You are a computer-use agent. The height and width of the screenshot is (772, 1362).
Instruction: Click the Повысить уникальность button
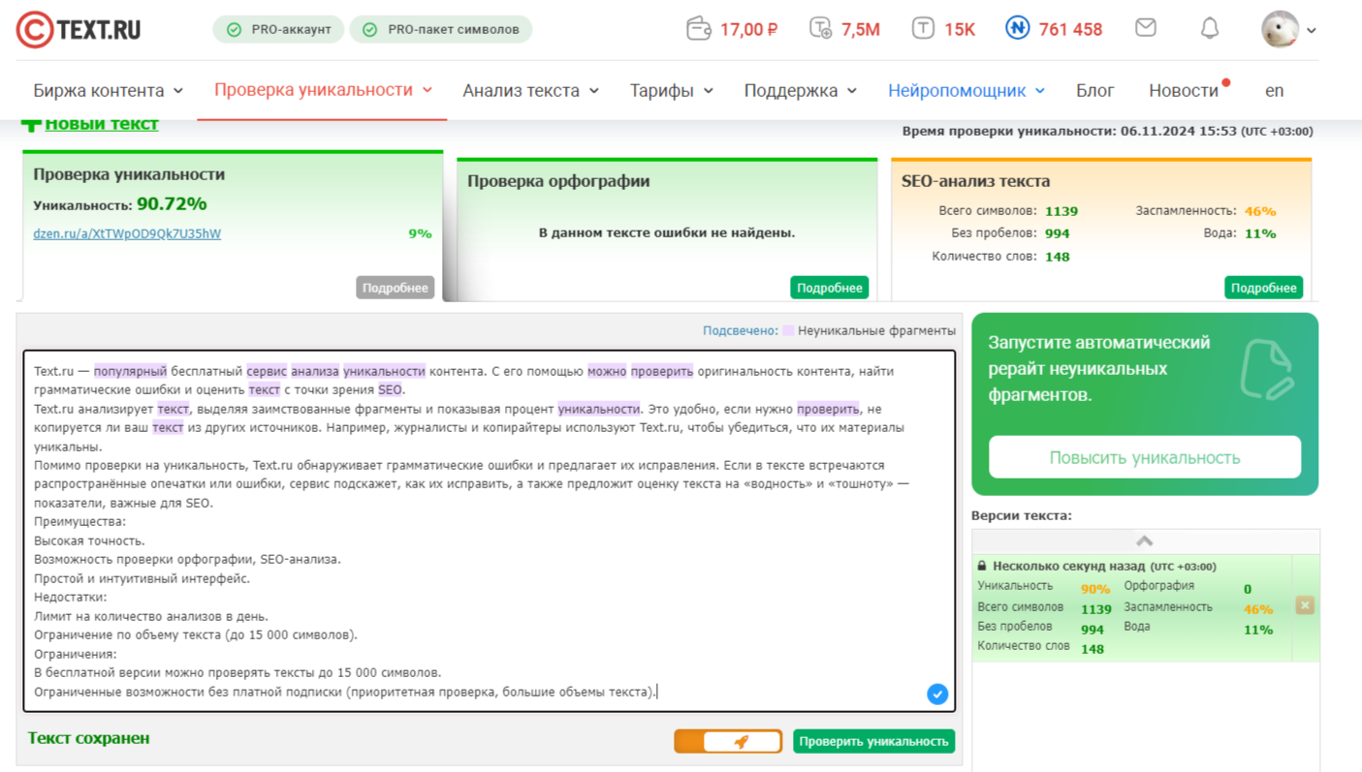[1145, 457]
